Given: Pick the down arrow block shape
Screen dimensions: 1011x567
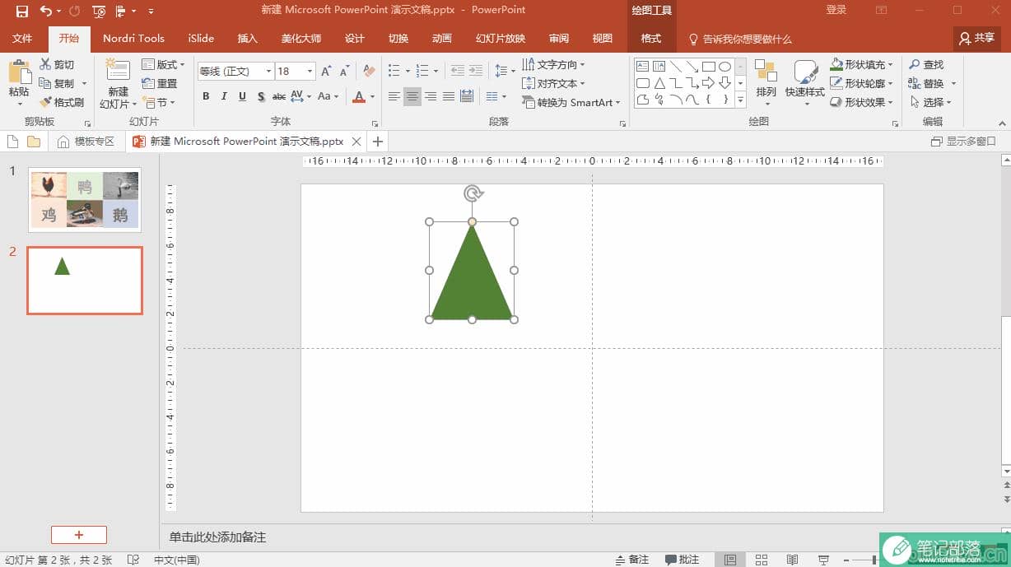Looking at the screenshot, I should (725, 83).
